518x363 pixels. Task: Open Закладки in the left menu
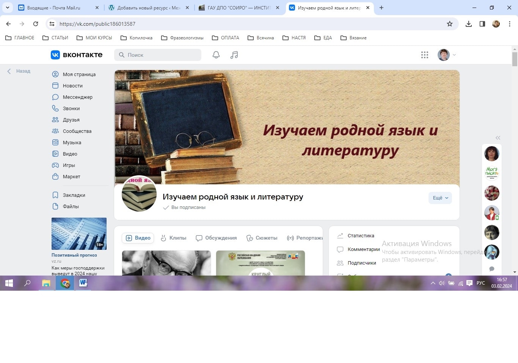tap(74, 195)
